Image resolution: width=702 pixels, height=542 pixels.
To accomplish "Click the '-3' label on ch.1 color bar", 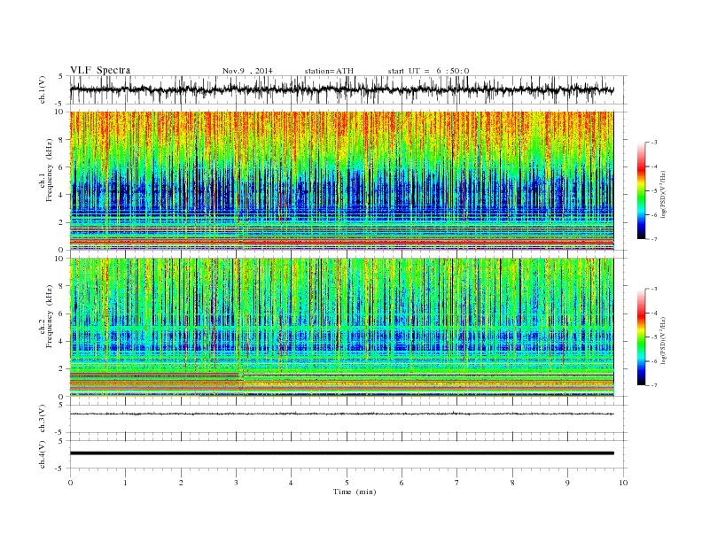I will [x=654, y=143].
